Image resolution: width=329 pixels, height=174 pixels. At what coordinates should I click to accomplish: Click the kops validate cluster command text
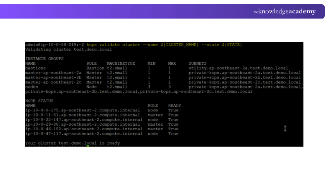coord(164,45)
